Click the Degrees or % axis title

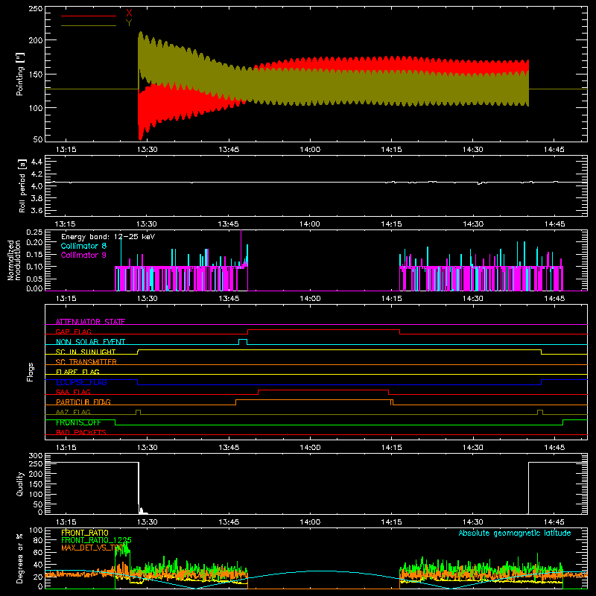click(x=19, y=558)
